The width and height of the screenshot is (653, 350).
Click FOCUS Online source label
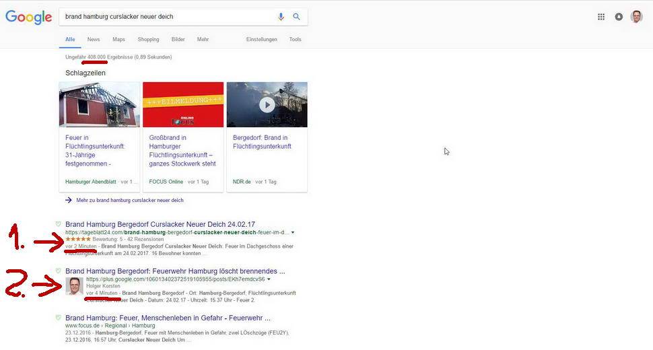pos(166,182)
